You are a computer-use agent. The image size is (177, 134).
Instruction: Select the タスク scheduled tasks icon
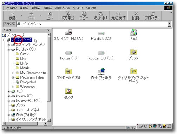click(68, 91)
